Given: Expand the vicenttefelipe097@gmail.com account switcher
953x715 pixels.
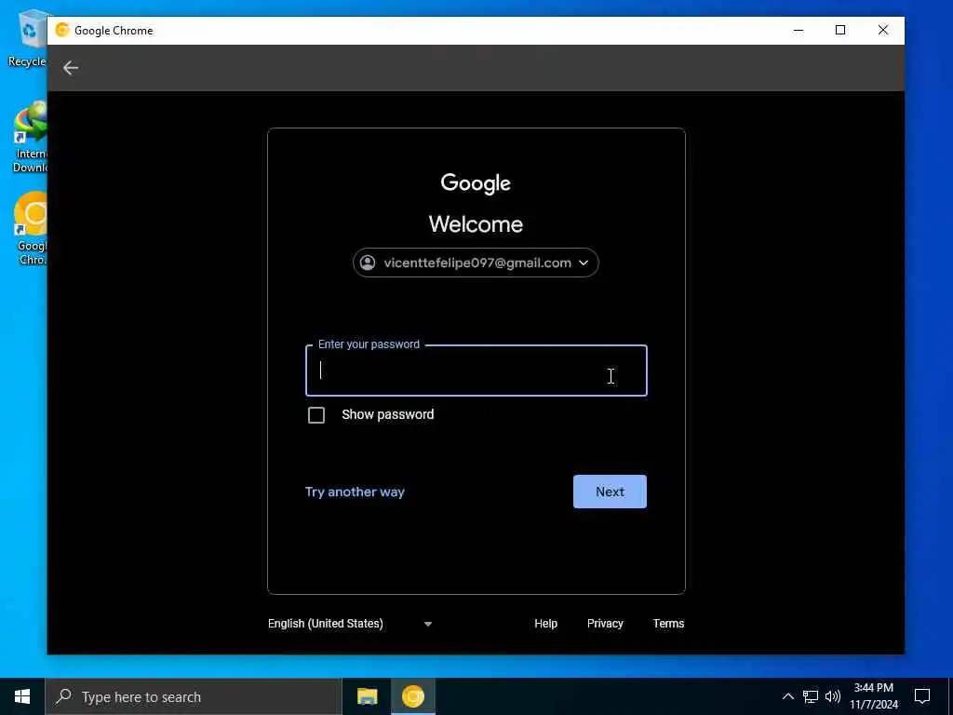Looking at the screenshot, I should pos(476,263).
